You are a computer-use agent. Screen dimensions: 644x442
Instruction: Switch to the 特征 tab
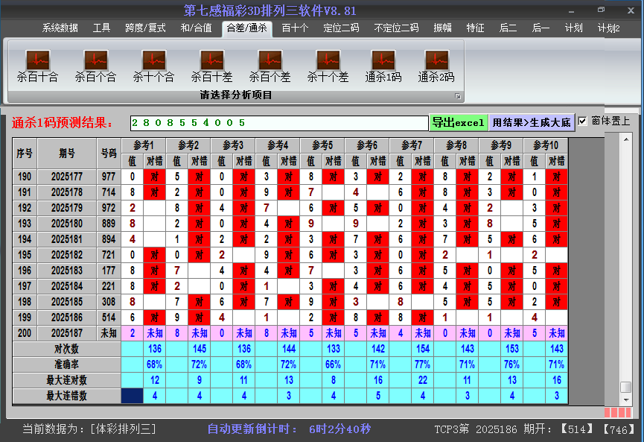click(x=475, y=28)
